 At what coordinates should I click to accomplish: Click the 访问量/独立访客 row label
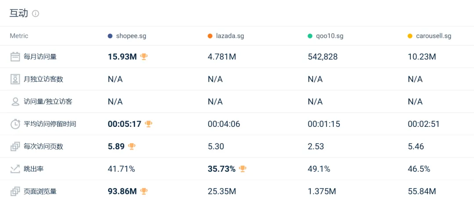pos(48,101)
